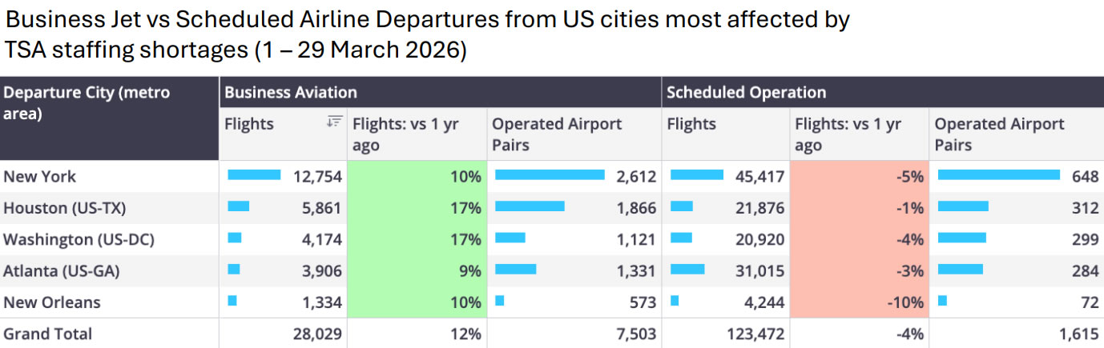Select the New York row label
Image resolution: width=1104 pixels, height=348 pixels.
pyautogui.click(x=40, y=176)
